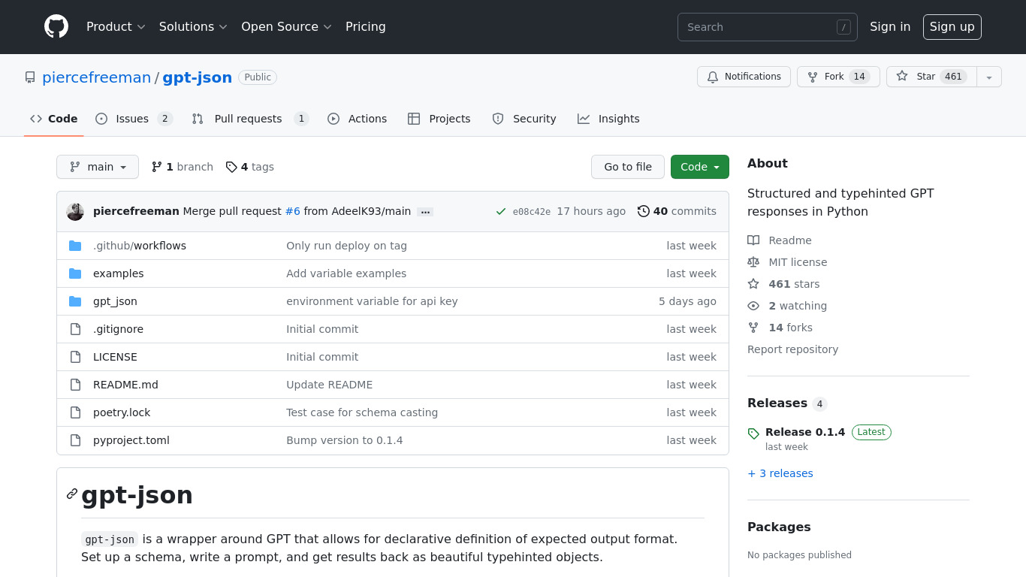Click the link anchor icon beside gpt-json heading
Image resolution: width=1026 pixels, height=577 pixels.
click(72, 494)
